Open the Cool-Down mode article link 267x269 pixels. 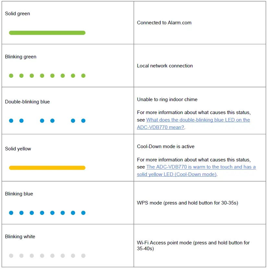point(201,167)
